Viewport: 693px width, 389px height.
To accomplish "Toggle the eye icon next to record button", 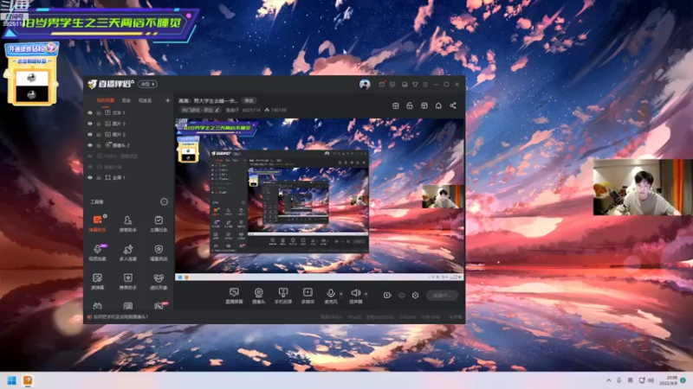I will pos(401,295).
